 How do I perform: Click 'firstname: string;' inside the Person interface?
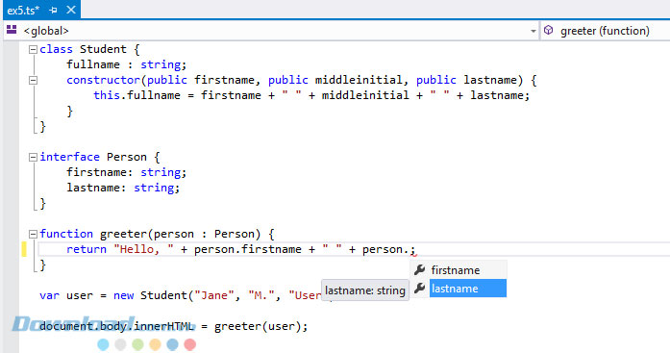[x=127, y=172]
